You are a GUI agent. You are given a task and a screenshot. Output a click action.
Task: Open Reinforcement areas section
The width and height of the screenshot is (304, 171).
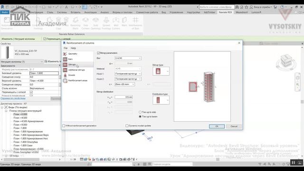pyautogui.click(x=77, y=80)
